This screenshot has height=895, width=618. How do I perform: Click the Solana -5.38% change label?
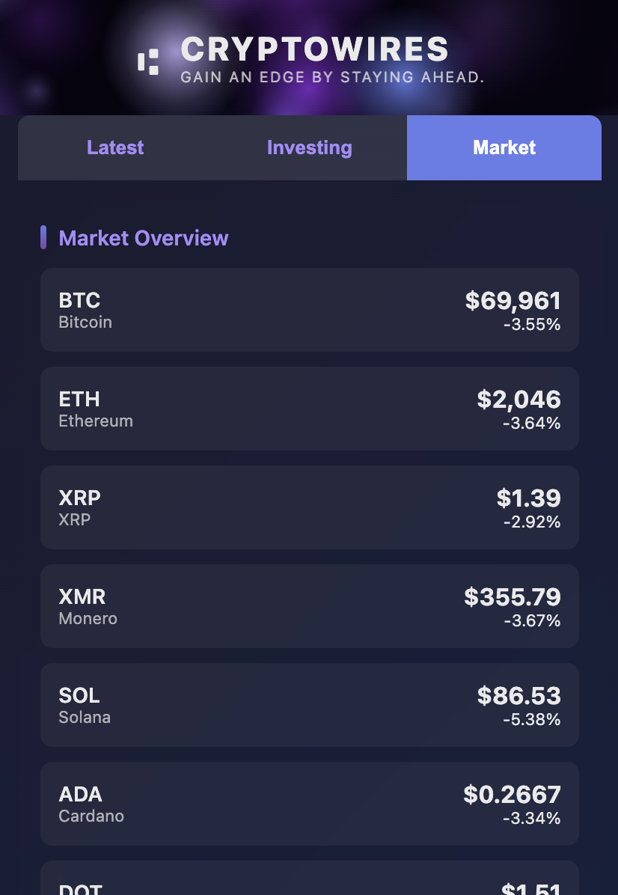(x=532, y=719)
